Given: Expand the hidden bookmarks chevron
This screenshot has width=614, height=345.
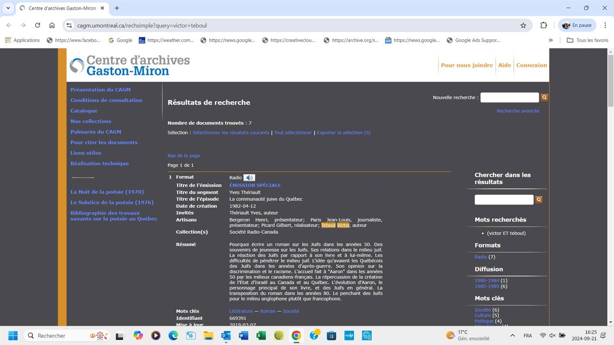Looking at the screenshot, I should (x=551, y=40).
